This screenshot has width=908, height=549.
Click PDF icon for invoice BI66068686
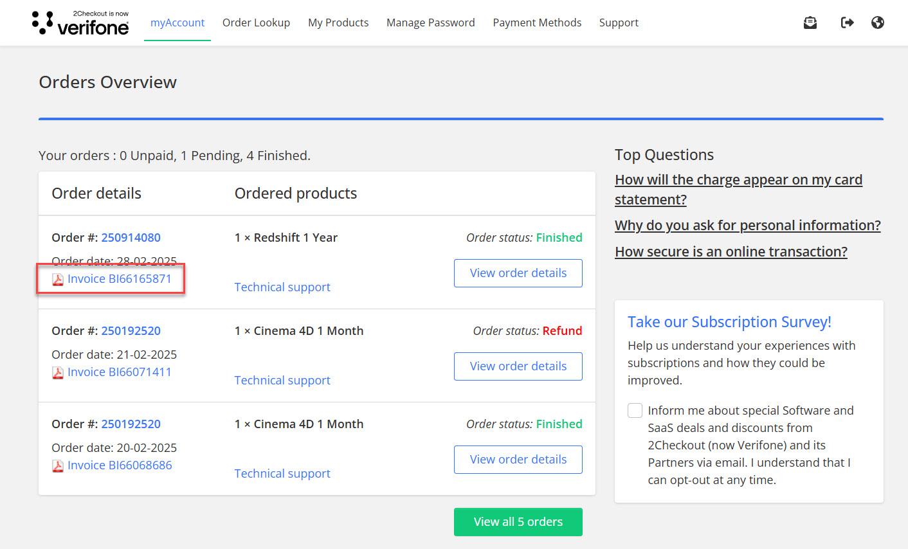[x=58, y=466]
